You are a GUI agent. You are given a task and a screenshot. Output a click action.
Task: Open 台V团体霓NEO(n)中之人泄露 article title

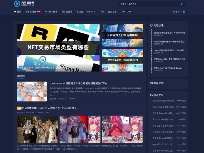(50, 108)
